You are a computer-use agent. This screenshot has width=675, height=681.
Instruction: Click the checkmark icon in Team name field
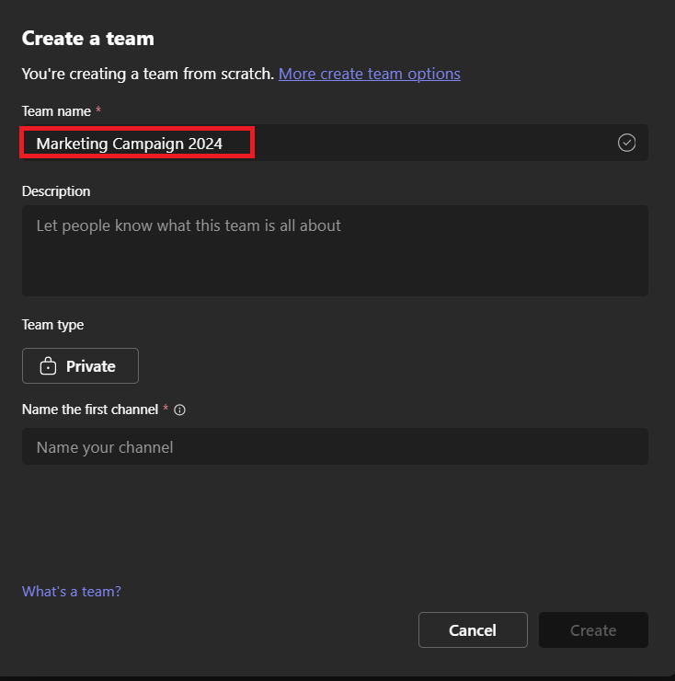point(626,143)
